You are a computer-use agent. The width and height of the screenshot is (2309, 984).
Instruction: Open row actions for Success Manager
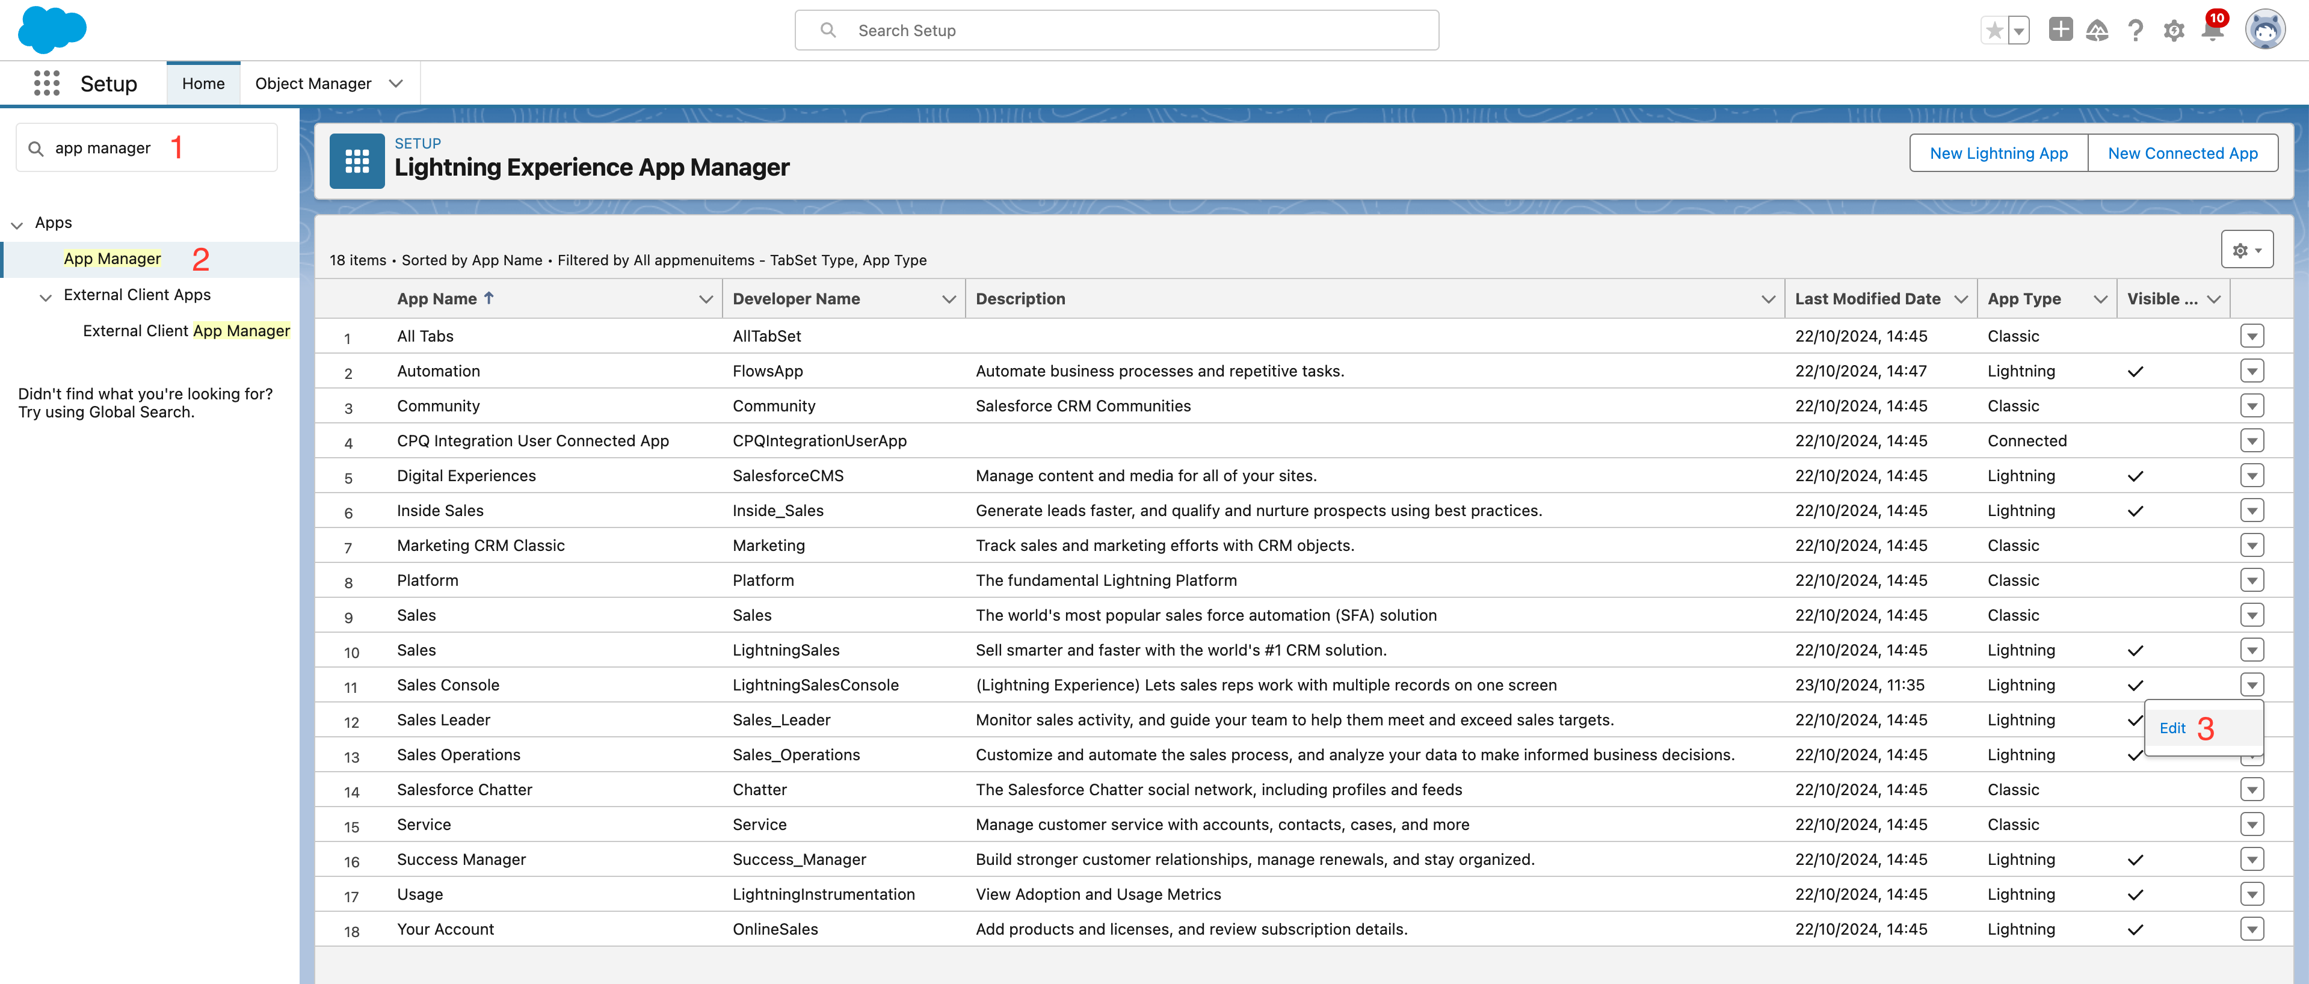coord(2252,859)
